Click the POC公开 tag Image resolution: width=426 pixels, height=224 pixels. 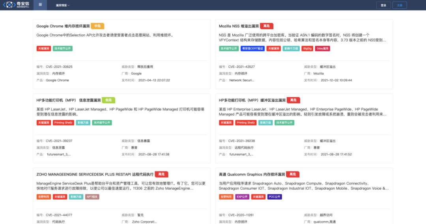275,196
